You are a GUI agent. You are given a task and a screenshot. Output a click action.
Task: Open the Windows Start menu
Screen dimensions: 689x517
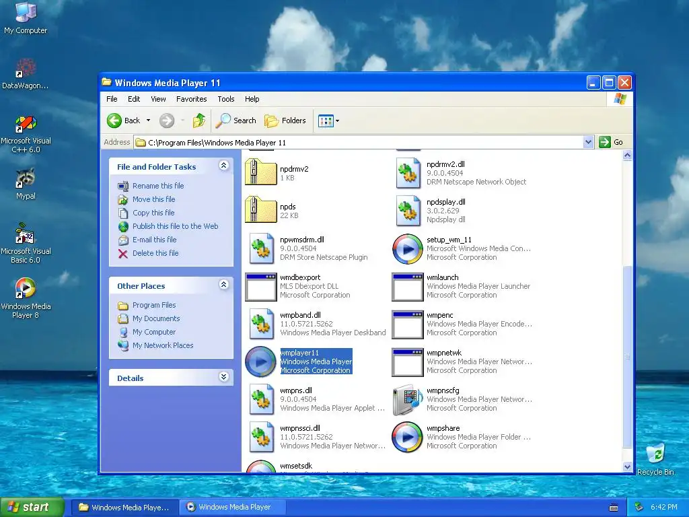[x=32, y=507]
